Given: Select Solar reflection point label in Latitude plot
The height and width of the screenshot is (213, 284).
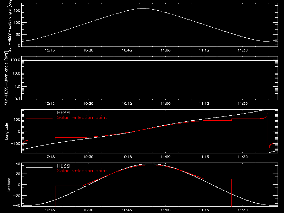Looking at the screenshot, I should [x=82, y=171].
